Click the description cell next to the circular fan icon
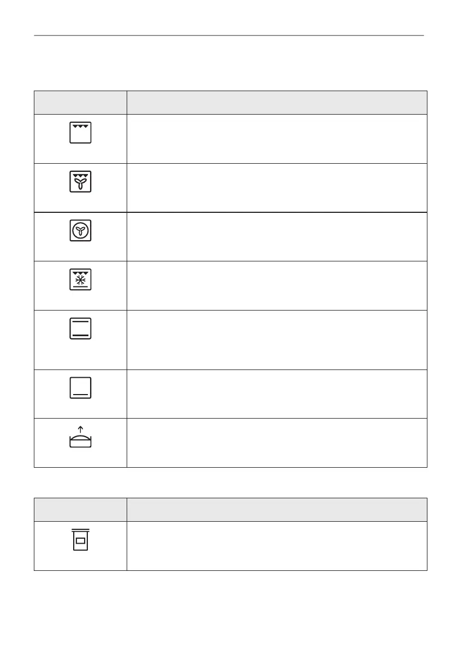This screenshot has height=650, width=458. coord(276,237)
